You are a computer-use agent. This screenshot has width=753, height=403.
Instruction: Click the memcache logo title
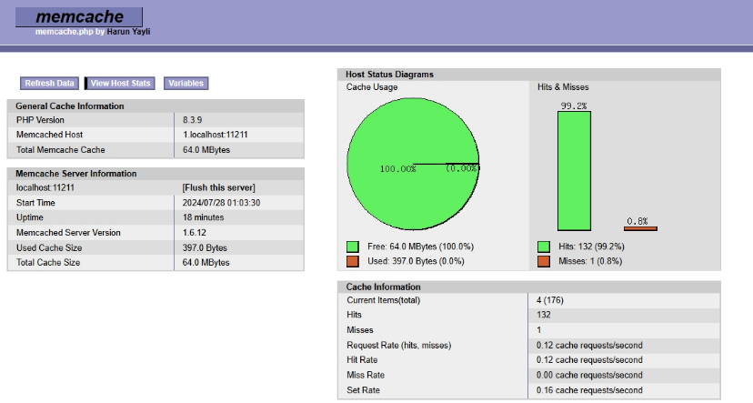[x=79, y=16]
